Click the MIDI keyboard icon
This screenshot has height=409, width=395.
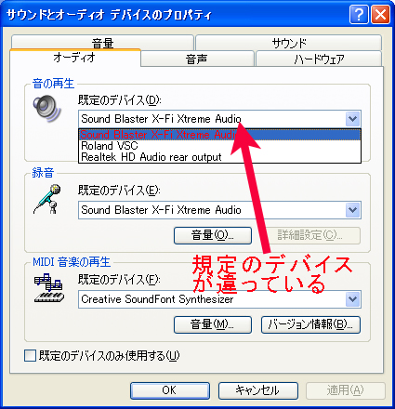tap(49, 288)
